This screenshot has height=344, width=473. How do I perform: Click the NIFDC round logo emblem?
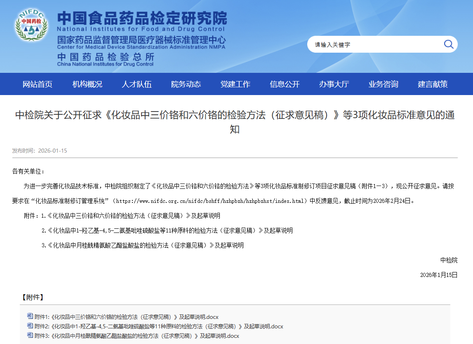(32, 26)
